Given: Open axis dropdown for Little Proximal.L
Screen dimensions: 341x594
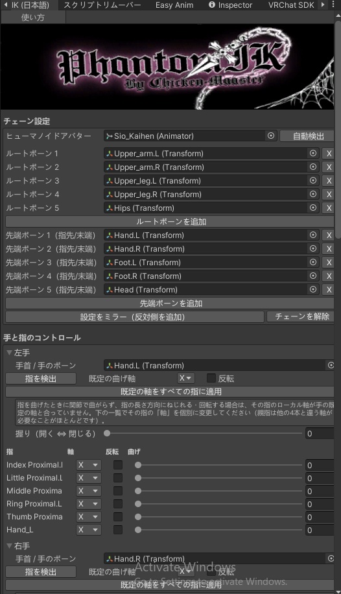Looking at the screenshot, I should (x=89, y=478).
